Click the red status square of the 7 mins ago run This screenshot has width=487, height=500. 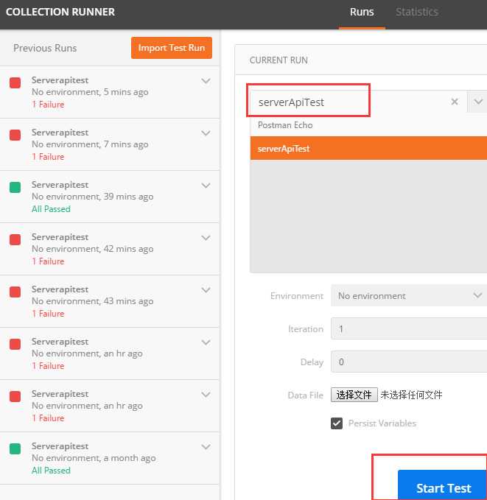coord(15,135)
